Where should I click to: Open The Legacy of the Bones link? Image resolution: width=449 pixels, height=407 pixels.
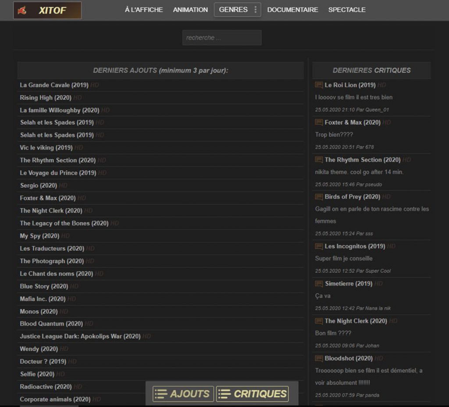tap(64, 223)
